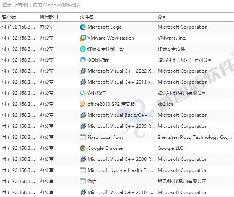Image resolution: width=234 pixels, height=197 pixels.
Task: Click client cell in Pixso Local Font row
Action: coord(19,137)
